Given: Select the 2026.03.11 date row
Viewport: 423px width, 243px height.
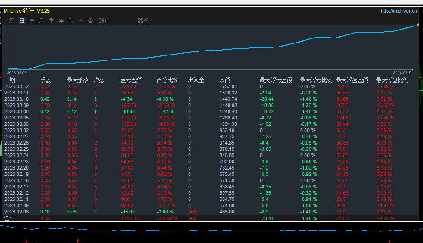Looking at the screenshot, I should click(x=17, y=93).
